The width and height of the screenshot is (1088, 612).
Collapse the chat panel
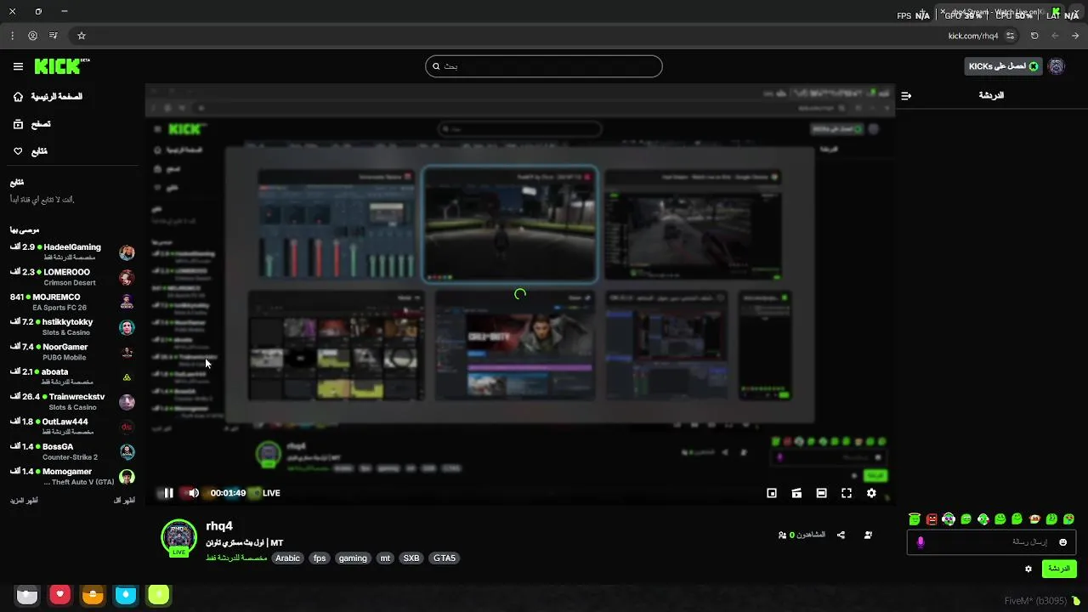(906, 95)
